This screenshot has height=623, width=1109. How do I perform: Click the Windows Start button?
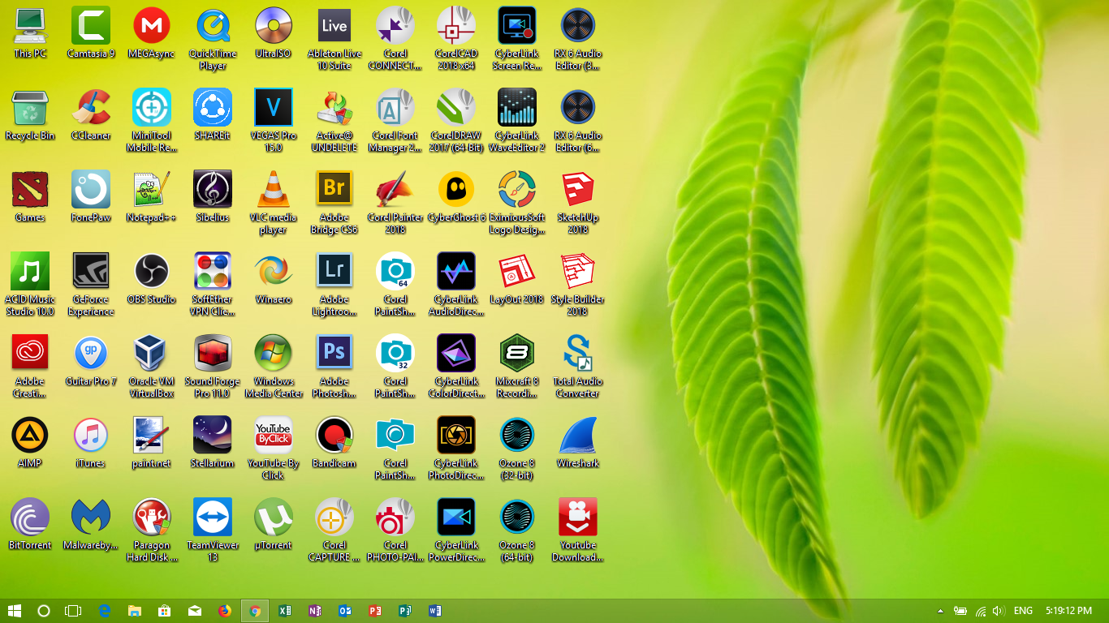pyautogui.click(x=15, y=611)
